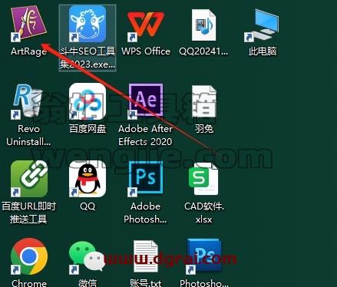Click the 此电脑 computer icon
The image size is (337, 287).
tap(263, 25)
